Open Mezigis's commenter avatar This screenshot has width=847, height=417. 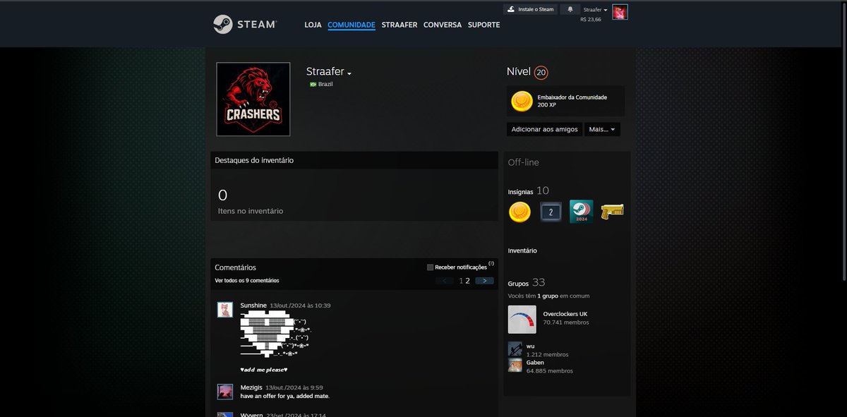click(x=225, y=392)
